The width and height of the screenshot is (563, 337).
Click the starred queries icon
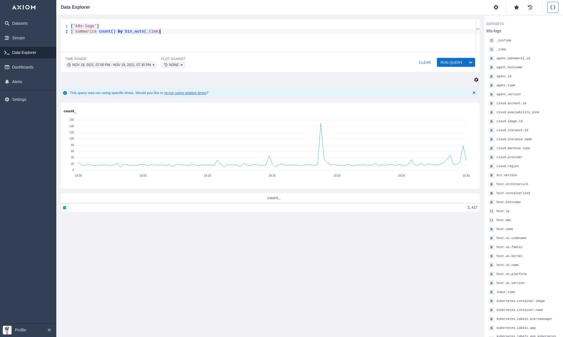pos(516,7)
